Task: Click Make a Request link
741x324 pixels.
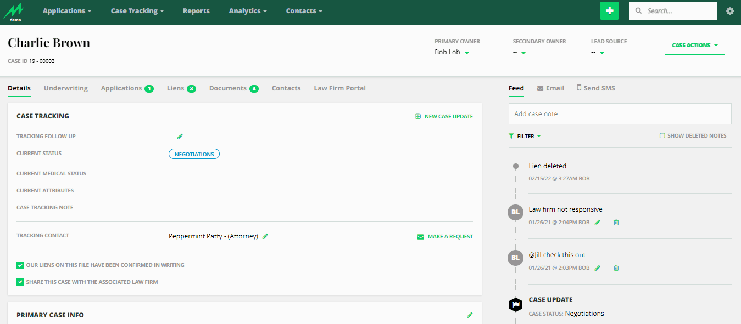Action: tap(445, 237)
